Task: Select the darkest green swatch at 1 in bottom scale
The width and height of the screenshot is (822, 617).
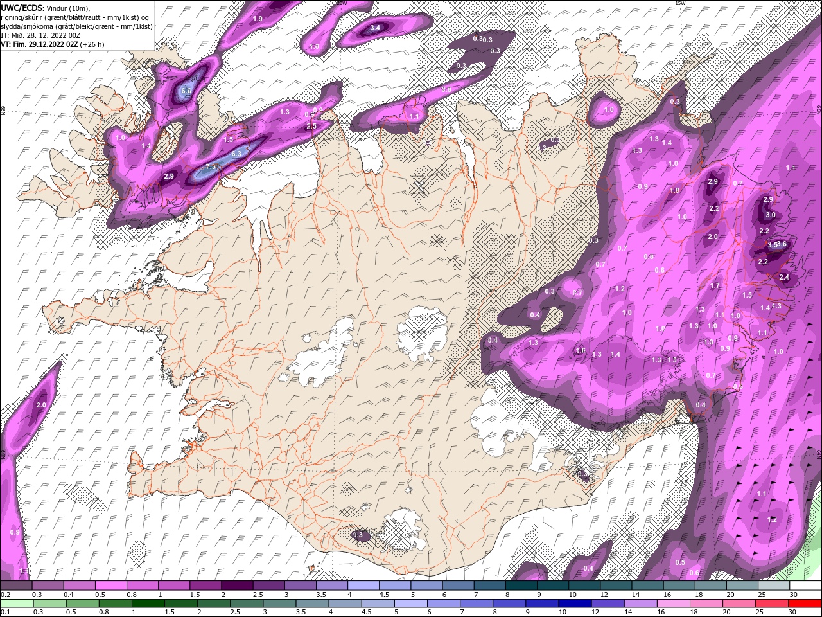Action: pyautogui.click(x=148, y=604)
